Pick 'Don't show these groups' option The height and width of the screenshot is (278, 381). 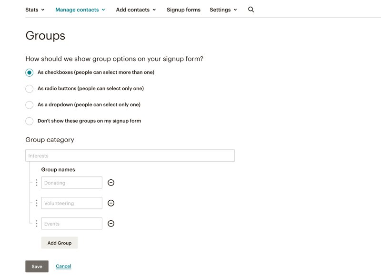click(x=30, y=121)
